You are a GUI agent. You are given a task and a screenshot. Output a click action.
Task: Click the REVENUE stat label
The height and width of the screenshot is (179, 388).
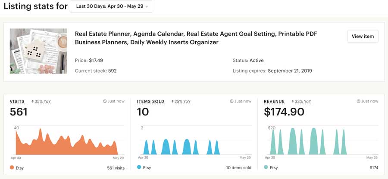click(274, 101)
